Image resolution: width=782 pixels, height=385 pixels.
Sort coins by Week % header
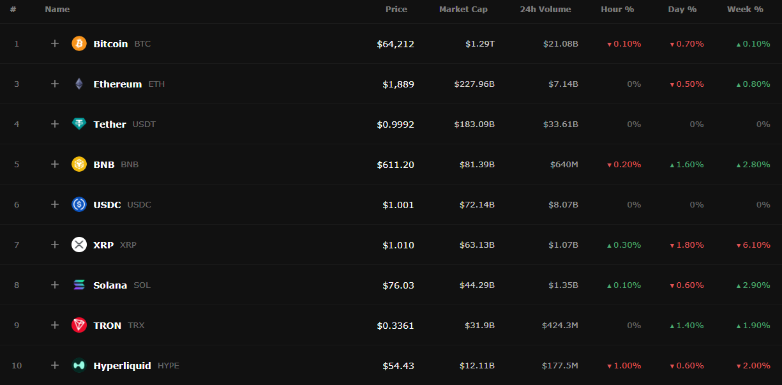coord(745,10)
